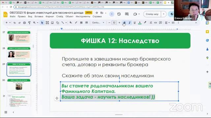Screen dimensions: 211x118
Task: Open the Google Slides home logo
Action: [x=5, y=14]
